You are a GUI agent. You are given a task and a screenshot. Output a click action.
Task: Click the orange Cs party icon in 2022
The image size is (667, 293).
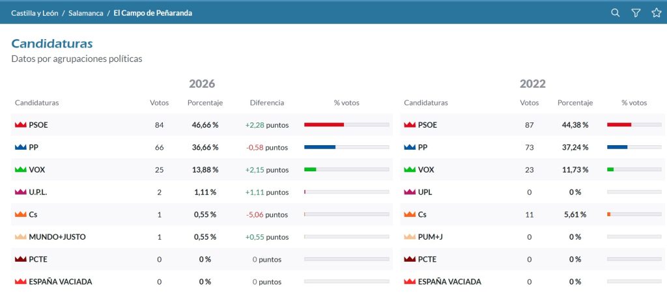410,214
